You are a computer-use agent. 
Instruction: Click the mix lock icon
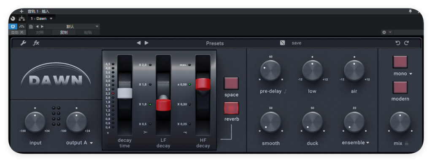[x=407, y=143]
